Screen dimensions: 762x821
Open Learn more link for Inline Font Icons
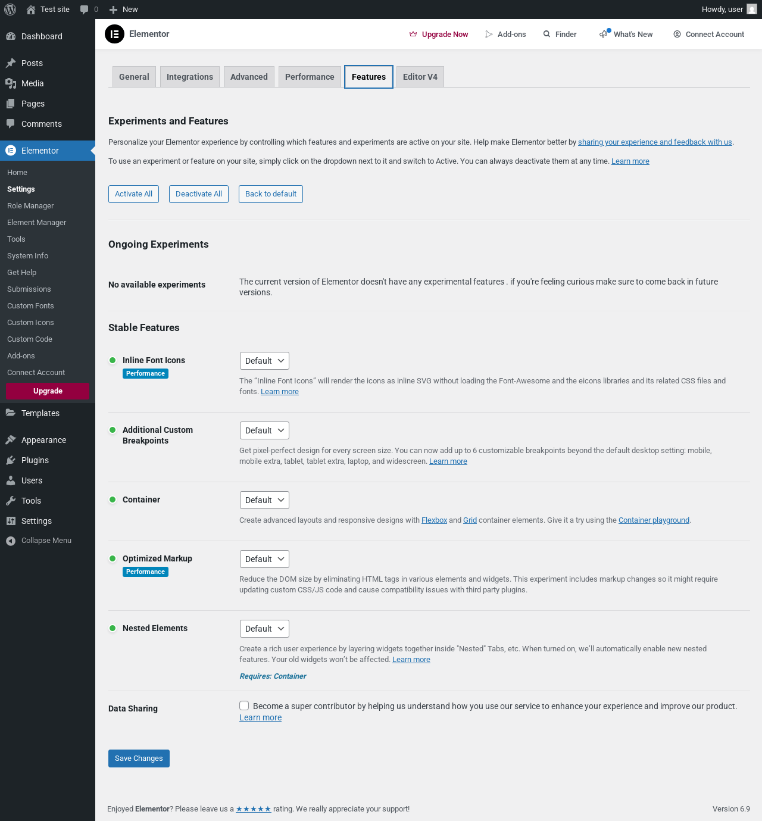[280, 392]
